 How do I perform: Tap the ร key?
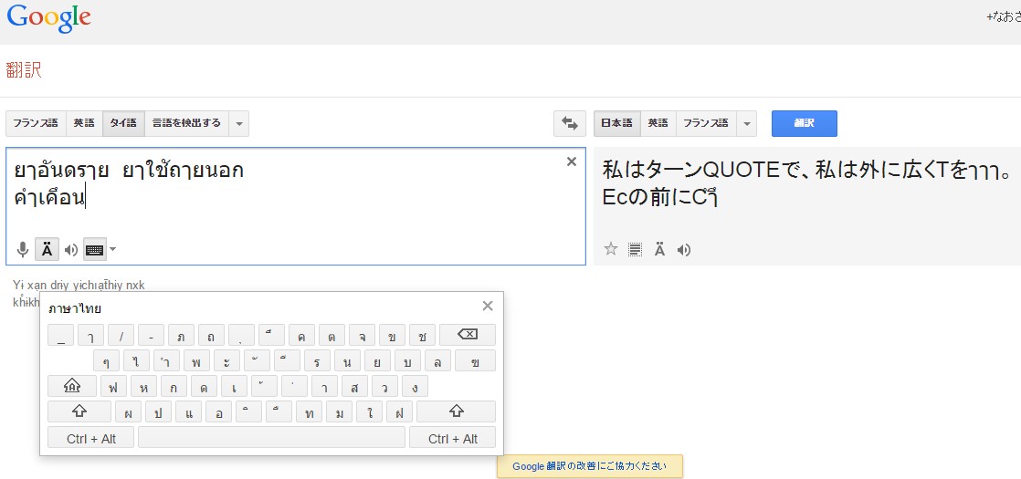(x=317, y=360)
